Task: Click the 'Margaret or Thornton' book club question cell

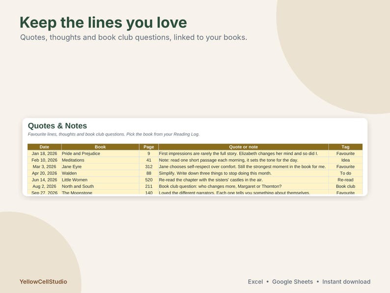Action: coord(244,186)
